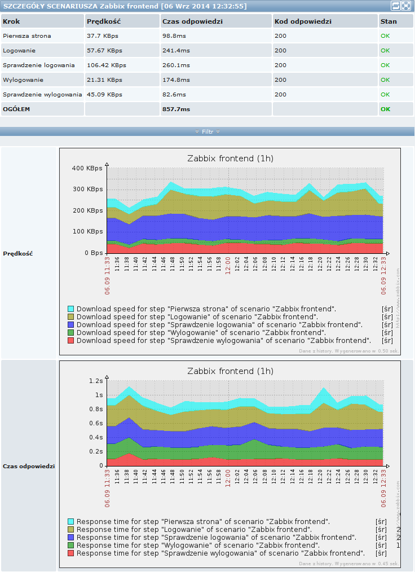The image size is (415, 572).
Task: Click the refresh arrows icon in header
Action: pos(396,6)
